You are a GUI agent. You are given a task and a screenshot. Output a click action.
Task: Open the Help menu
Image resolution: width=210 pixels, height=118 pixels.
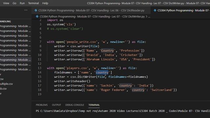(x=45, y=3)
